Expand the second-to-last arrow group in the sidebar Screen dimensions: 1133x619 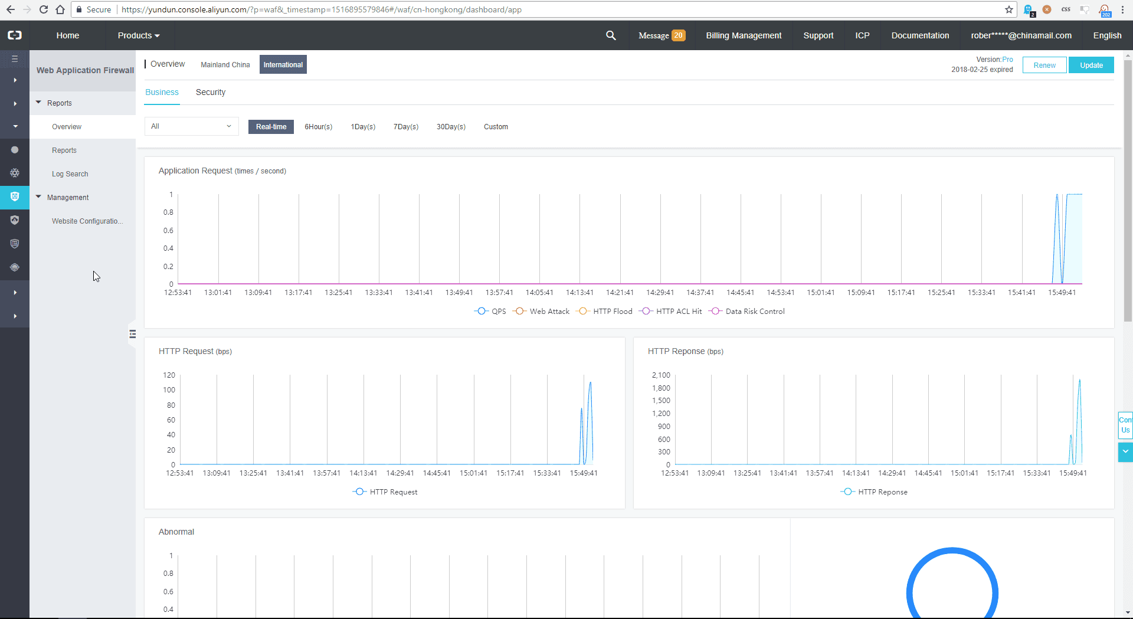[15, 292]
